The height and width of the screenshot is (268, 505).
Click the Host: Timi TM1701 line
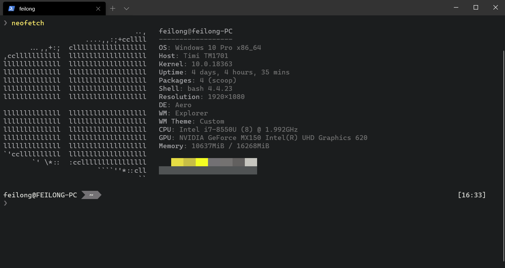(194, 56)
